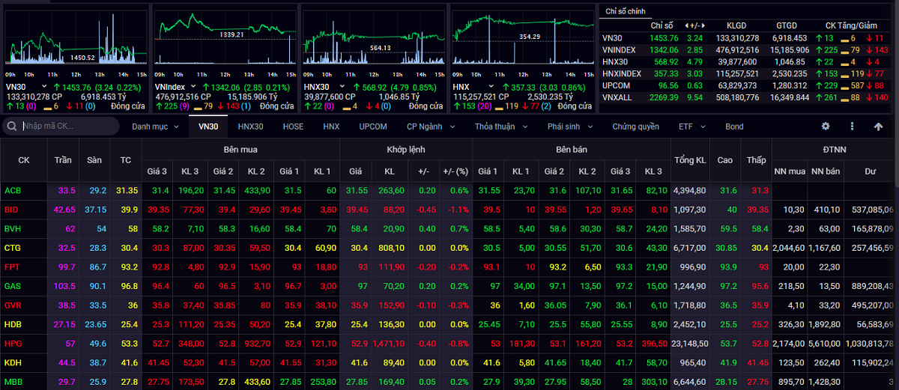Select the HOSE tab
This screenshot has width=899, height=390.
pyautogui.click(x=293, y=127)
